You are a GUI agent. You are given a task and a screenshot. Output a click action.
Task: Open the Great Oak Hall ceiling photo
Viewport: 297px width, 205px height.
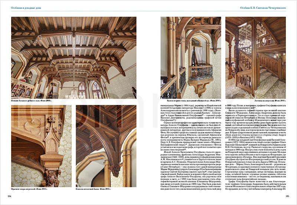point(74,58)
